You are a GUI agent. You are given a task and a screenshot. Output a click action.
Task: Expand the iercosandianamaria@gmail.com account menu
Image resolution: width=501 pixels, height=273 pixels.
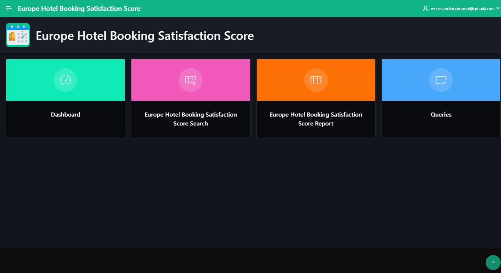462,8
